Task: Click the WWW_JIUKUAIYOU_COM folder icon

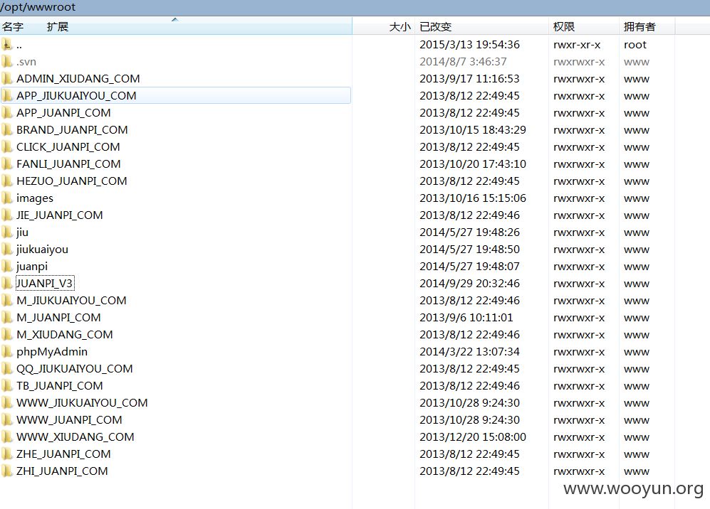Action: [7, 403]
